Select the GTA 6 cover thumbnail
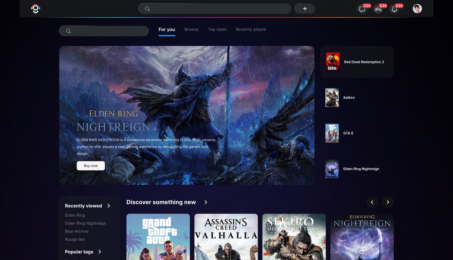This screenshot has height=260, width=453. pyautogui.click(x=332, y=133)
